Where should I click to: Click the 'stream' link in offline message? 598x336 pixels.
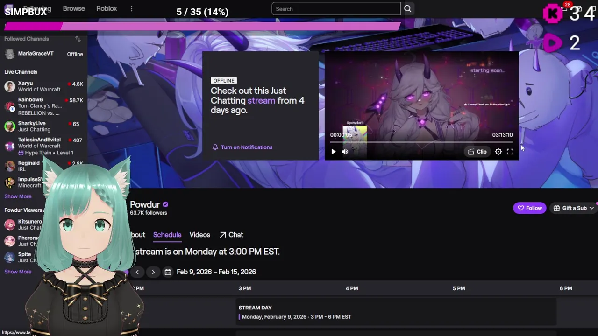[261, 100]
